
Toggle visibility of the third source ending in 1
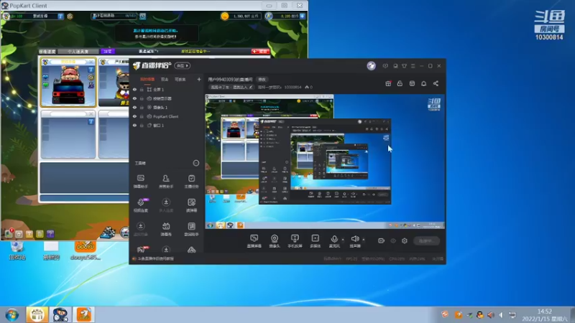click(134, 107)
